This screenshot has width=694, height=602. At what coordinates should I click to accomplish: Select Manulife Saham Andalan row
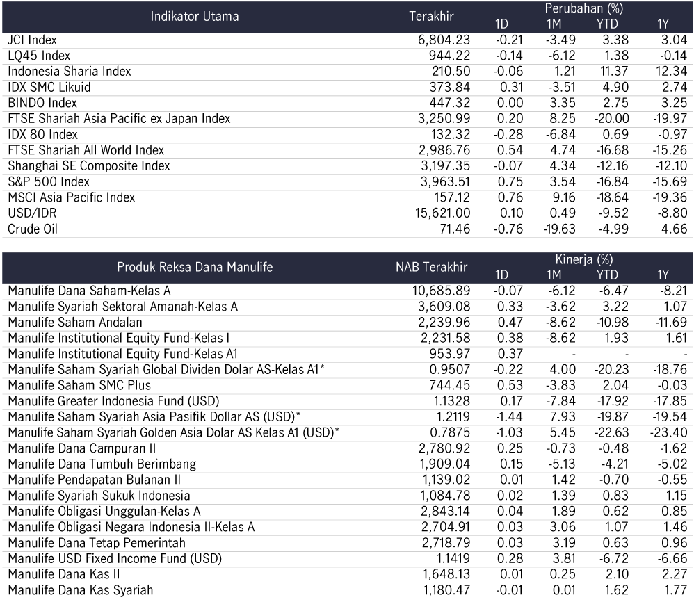[x=75, y=323]
